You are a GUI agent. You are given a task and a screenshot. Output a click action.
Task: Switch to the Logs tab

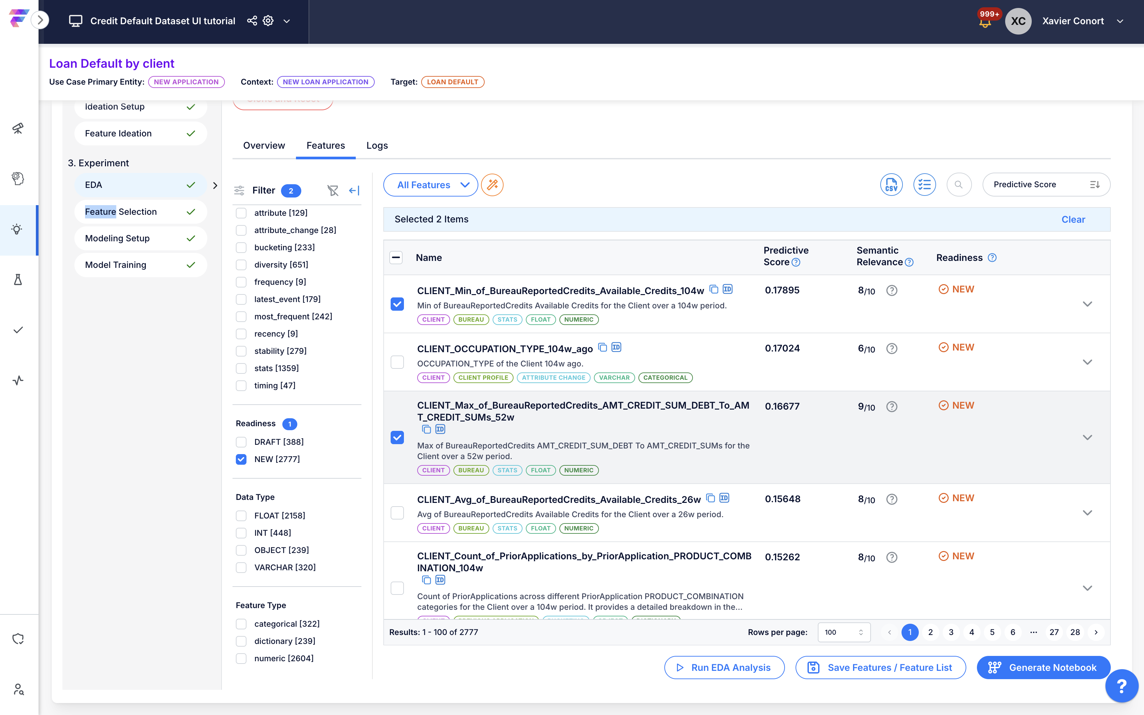coord(377,145)
